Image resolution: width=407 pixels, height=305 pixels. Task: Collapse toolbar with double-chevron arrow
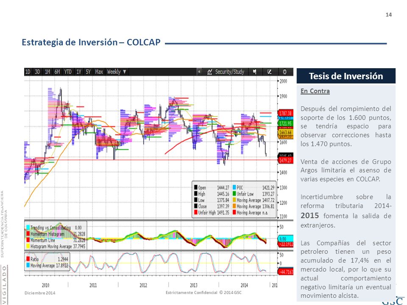pyautogui.click(x=199, y=72)
